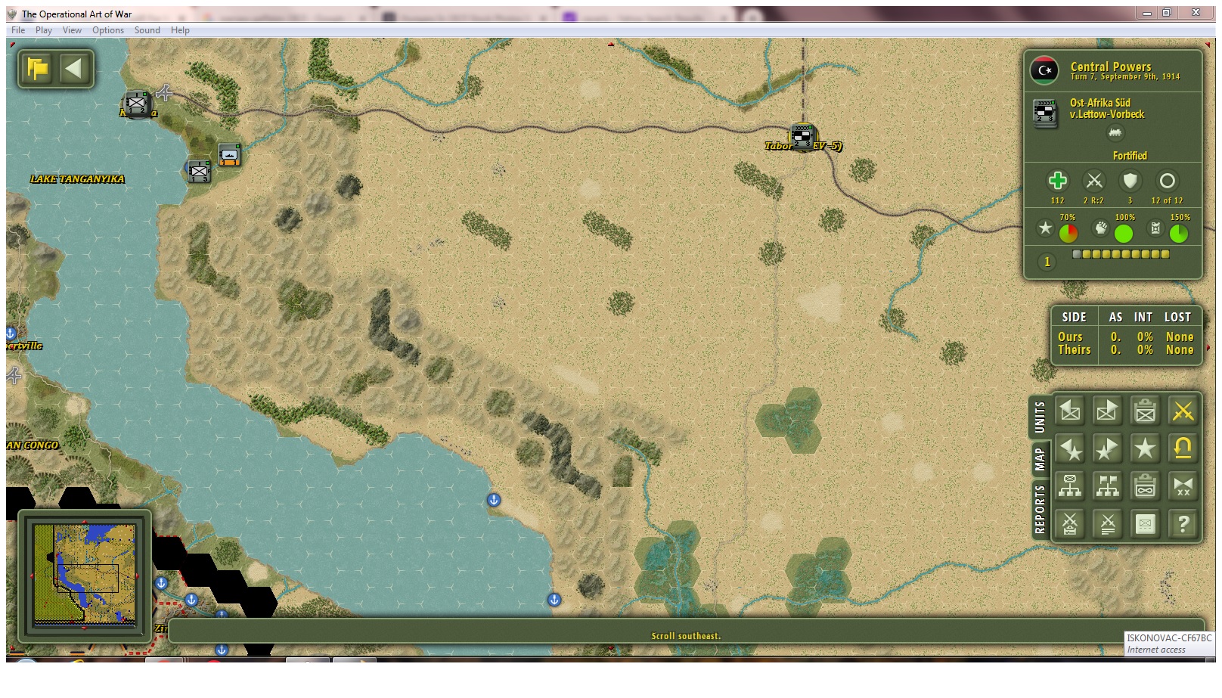Click the anchor port marker beside Albertville
1222x698 pixels.
[11, 333]
